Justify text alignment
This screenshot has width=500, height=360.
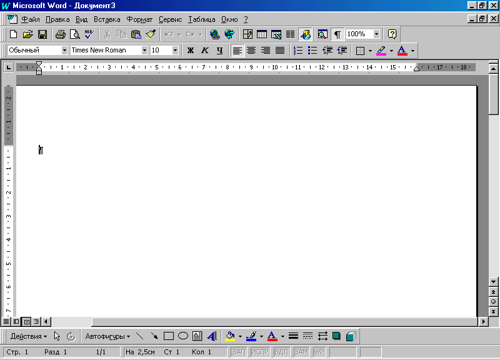(x=280, y=51)
